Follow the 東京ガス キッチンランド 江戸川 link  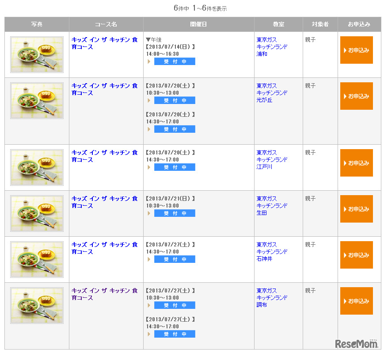click(x=272, y=159)
